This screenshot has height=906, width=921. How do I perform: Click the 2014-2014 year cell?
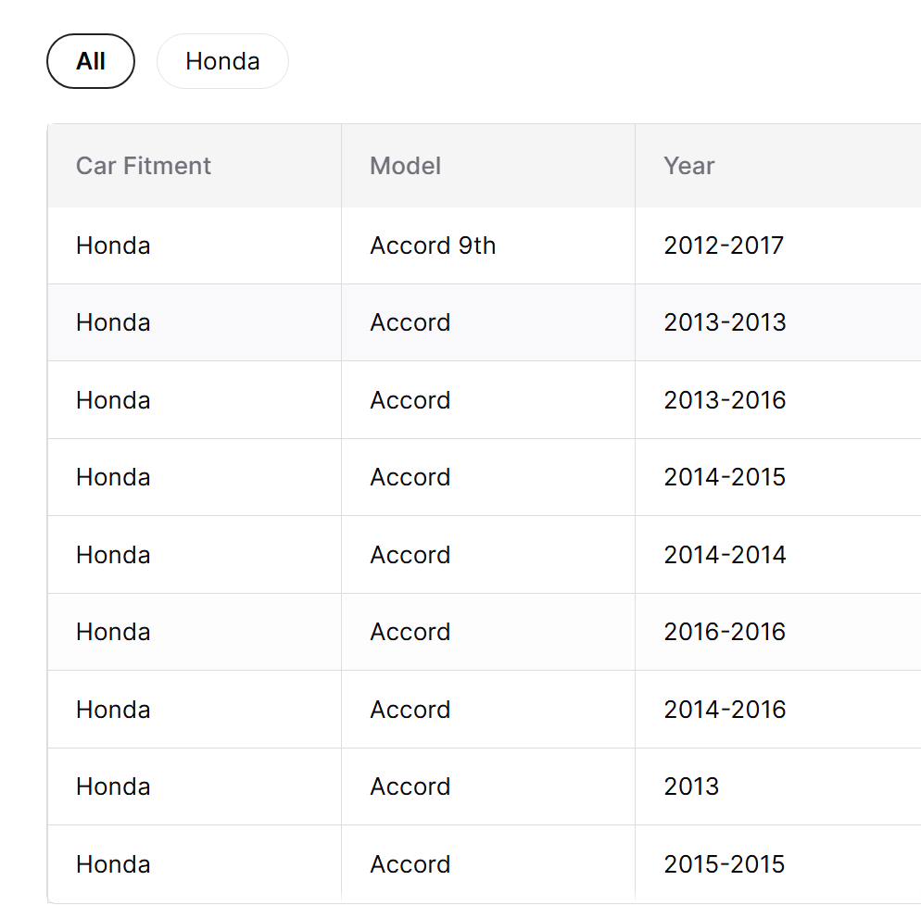tap(725, 555)
